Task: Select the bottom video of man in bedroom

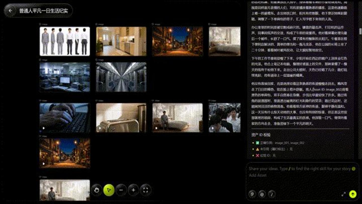Action: click(x=65, y=190)
